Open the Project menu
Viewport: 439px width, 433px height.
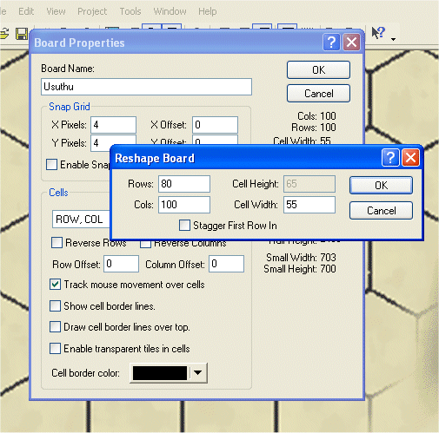coord(92,11)
